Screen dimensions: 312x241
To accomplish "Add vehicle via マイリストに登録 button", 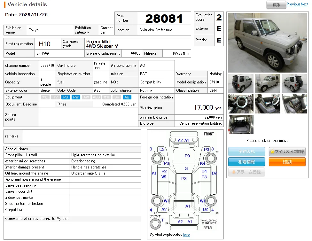I will click(287, 152).
